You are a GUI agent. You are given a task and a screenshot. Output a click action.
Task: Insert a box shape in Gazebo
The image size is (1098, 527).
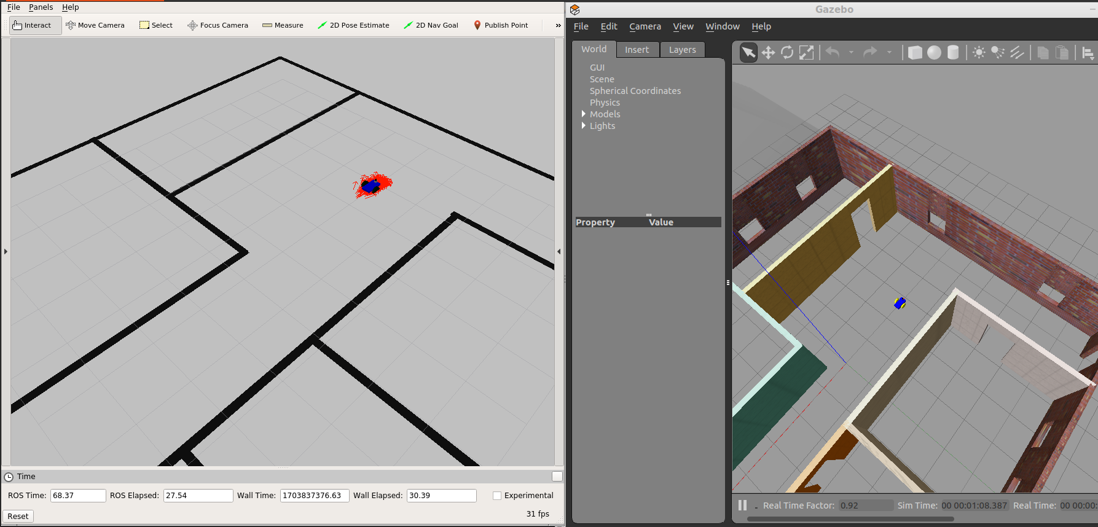915,53
